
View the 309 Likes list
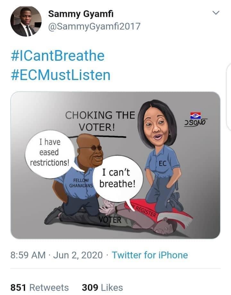coord(102,288)
